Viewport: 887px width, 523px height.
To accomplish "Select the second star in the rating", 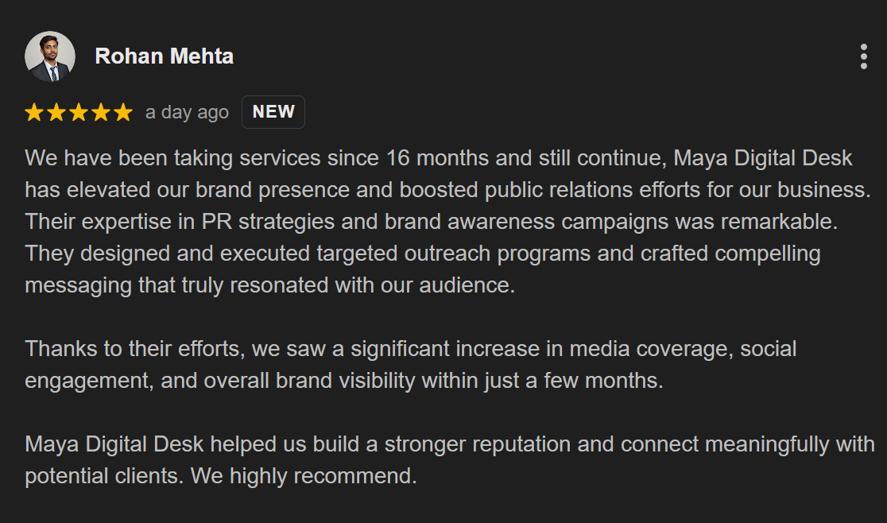I will [56, 112].
